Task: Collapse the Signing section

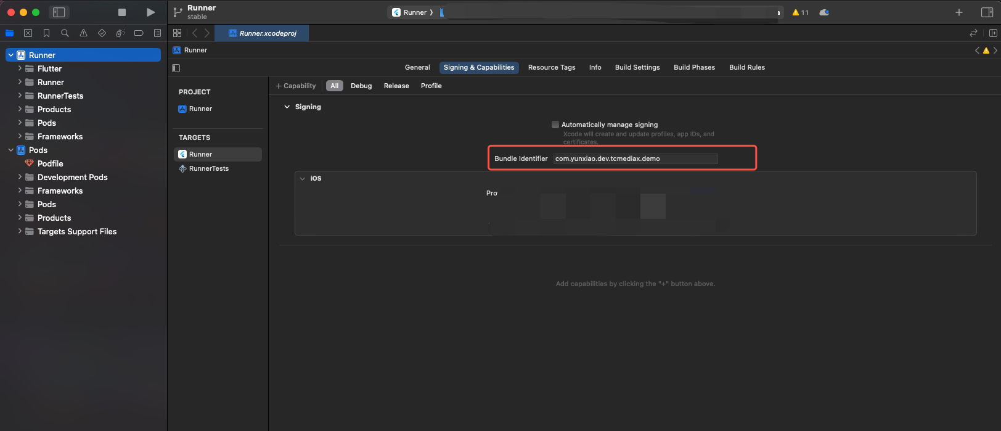Action: tap(287, 107)
